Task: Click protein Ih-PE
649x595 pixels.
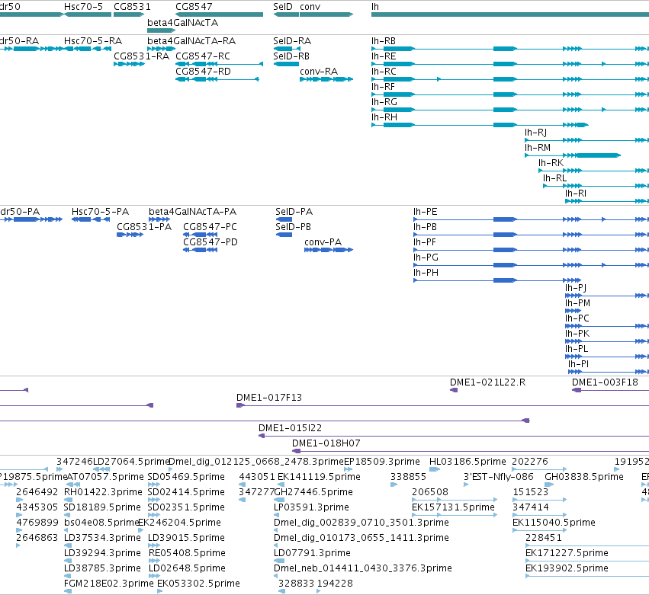Action: pyautogui.click(x=426, y=212)
